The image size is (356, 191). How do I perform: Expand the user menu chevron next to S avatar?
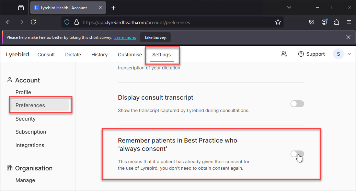[349, 54]
